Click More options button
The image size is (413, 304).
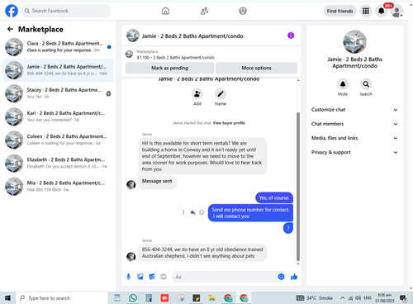click(256, 68)
